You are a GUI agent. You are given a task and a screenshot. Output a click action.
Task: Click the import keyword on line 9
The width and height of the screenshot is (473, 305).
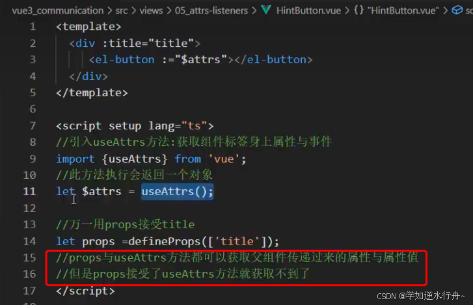click(x=75, y=159)
